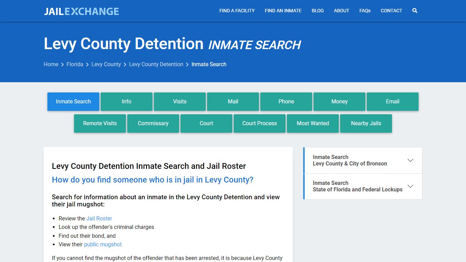Switch to the Remote Visits tab
466x262 pixels.
pos(100,123)
